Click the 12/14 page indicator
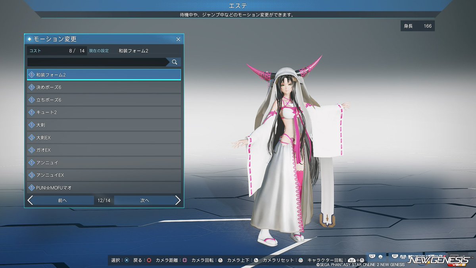Viewport: 476px width, 268px height. pyautogui.click(x=104, y=200)
